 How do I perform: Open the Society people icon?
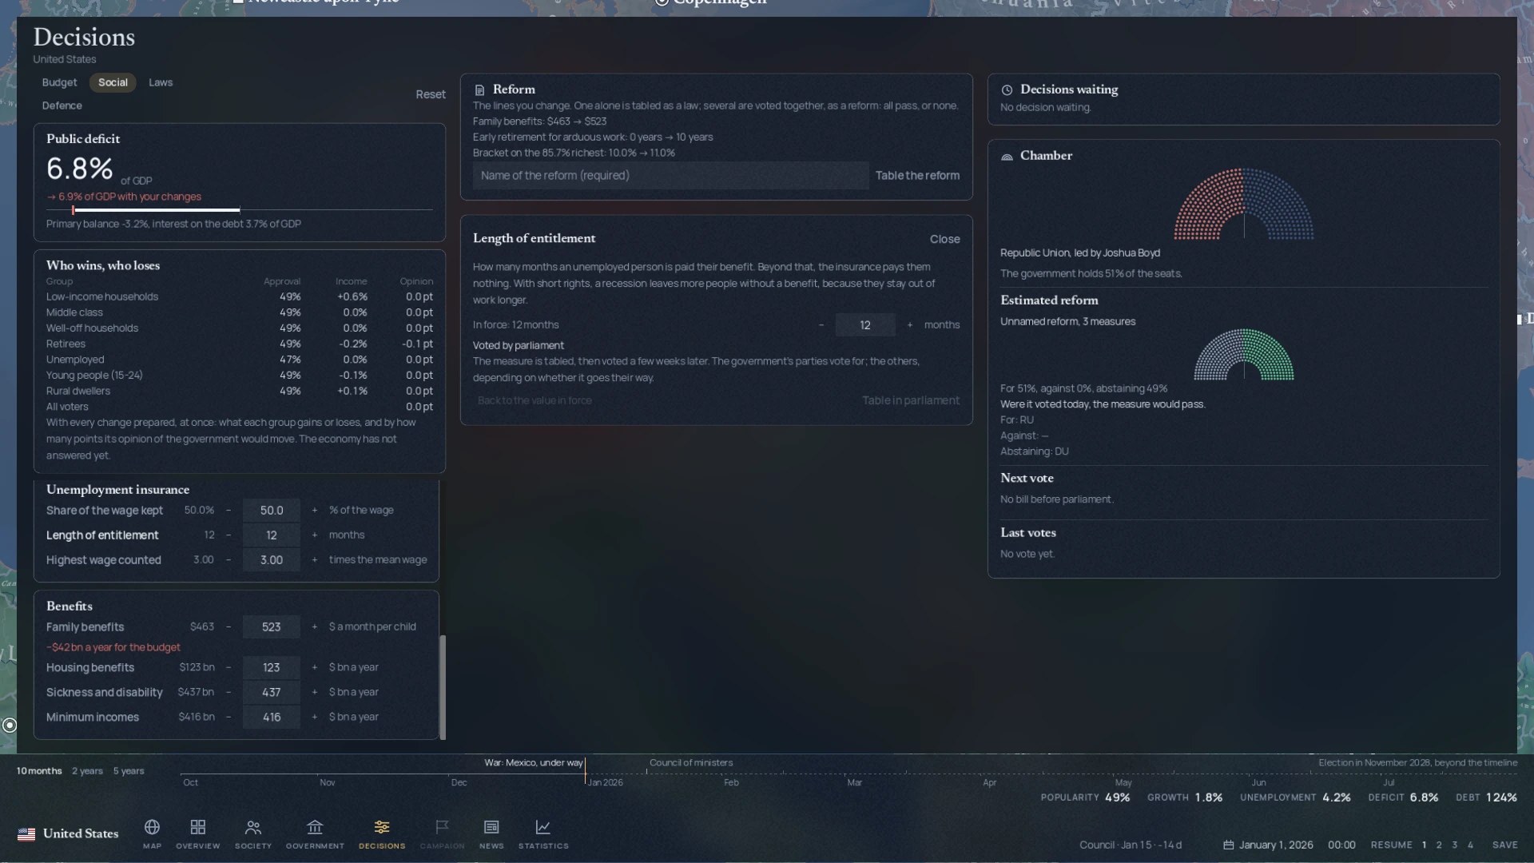(x=253, y=827)
